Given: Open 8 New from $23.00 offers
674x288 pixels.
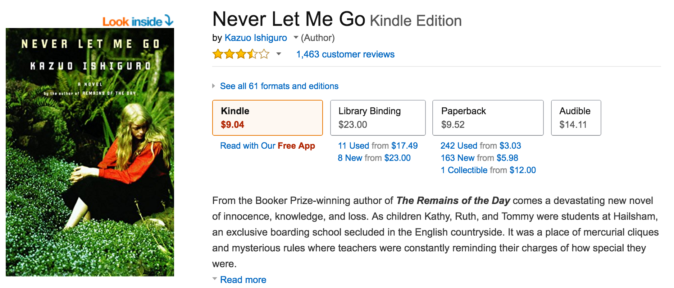Looking at the screenshot, I should tap(374, 158).
